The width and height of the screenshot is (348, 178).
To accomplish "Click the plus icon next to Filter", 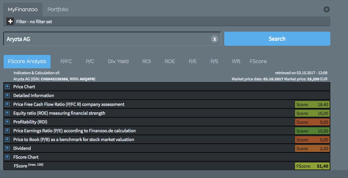I will pos(10,21).
